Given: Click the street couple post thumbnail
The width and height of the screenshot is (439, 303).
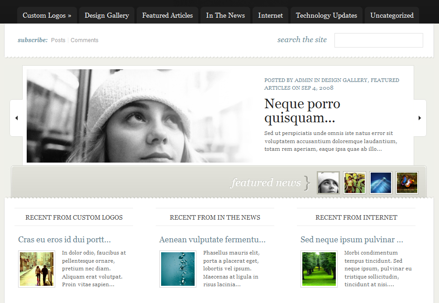Looking at the screenshot, I should click(x=37, y=269).
